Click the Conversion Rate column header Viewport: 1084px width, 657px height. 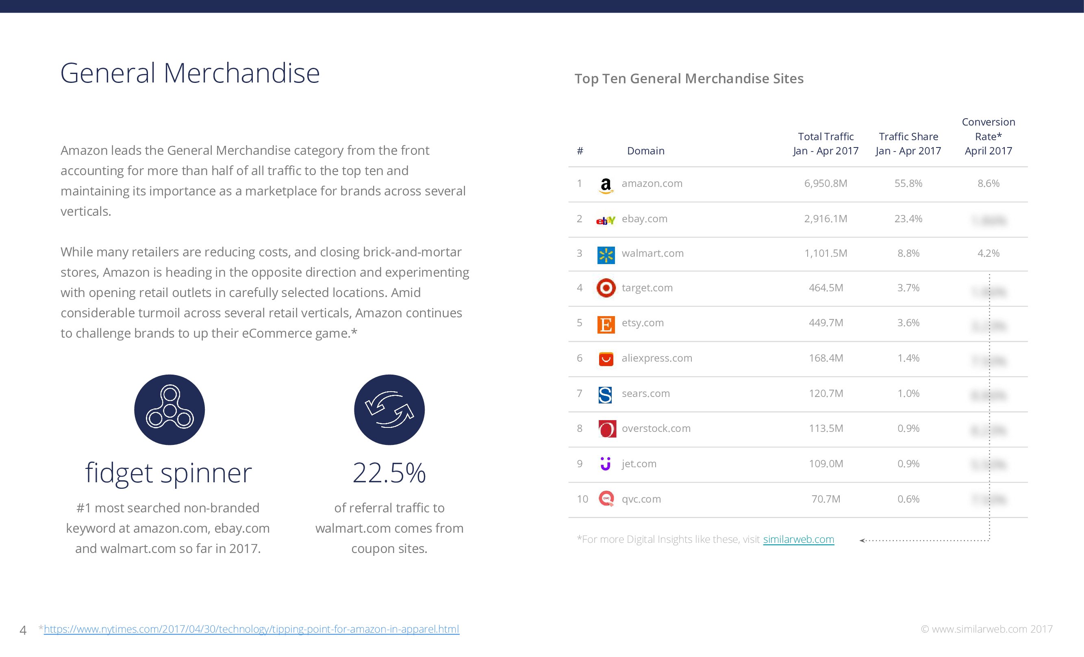(x=988, y=137)
